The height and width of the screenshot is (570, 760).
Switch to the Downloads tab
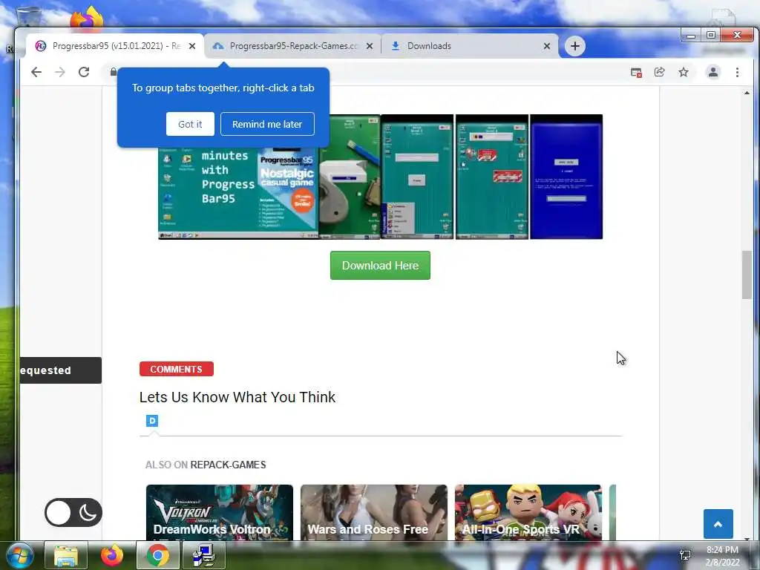coord(470,46)
